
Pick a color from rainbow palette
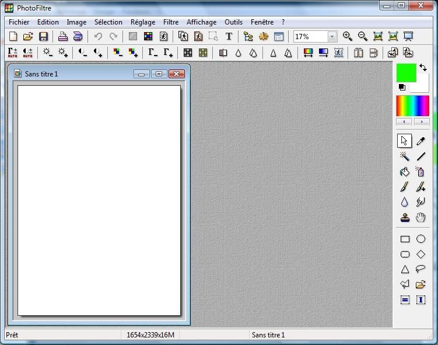click(412, 106)
